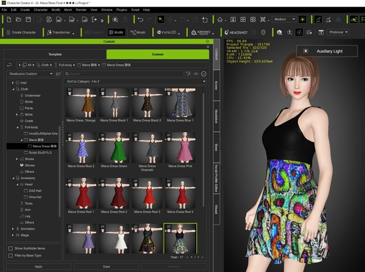Open the Reallusion Custom dropdown
Viewport: 365px width, 272px height.
tap(30, 74)
